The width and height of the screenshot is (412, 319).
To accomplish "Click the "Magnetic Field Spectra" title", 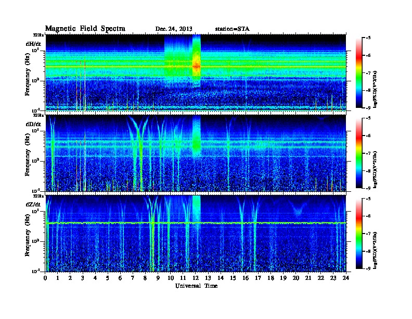I will [x=85, y=29].
